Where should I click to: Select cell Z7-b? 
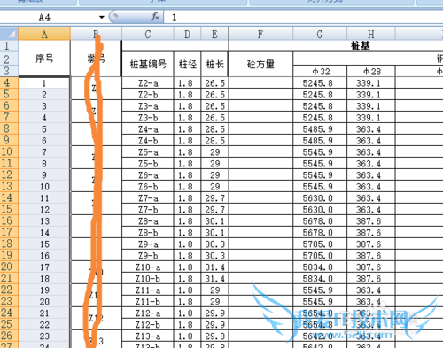(148, 210)
